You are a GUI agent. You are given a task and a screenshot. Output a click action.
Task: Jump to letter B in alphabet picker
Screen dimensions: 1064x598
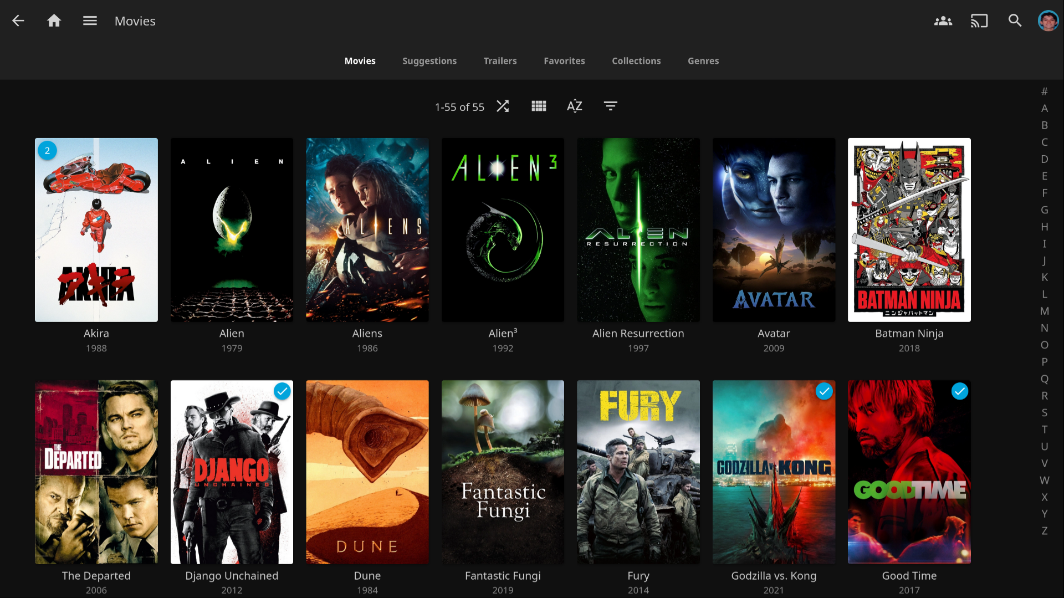coord(1044,125)
